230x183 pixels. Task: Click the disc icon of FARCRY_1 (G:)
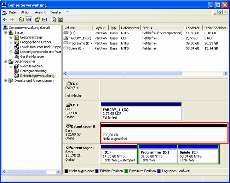(66, 38)
